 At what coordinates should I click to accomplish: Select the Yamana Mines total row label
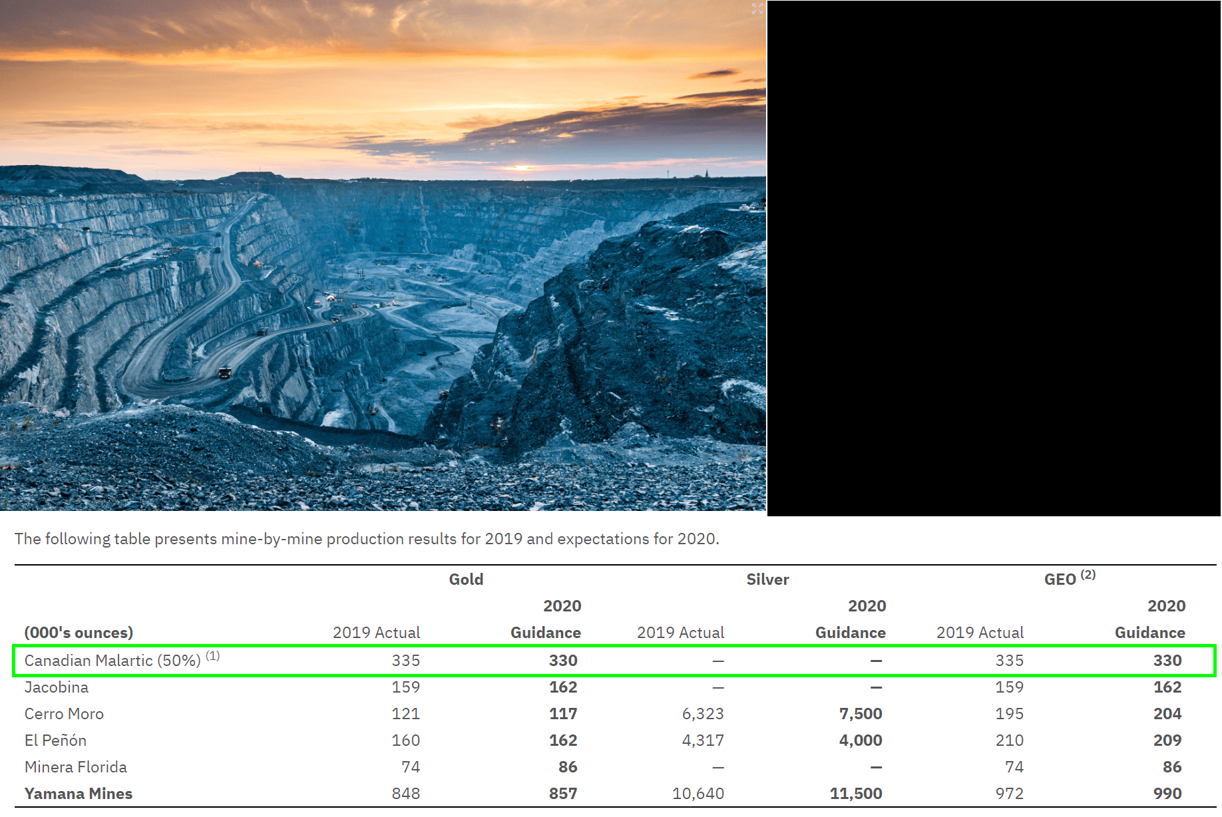pos(79,794)
